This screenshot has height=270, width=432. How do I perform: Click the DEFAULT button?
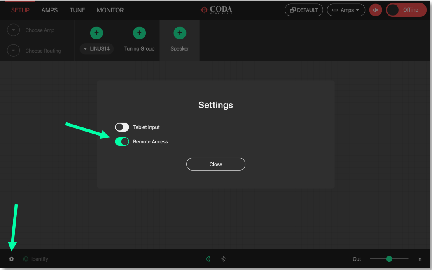pos(304,10)
